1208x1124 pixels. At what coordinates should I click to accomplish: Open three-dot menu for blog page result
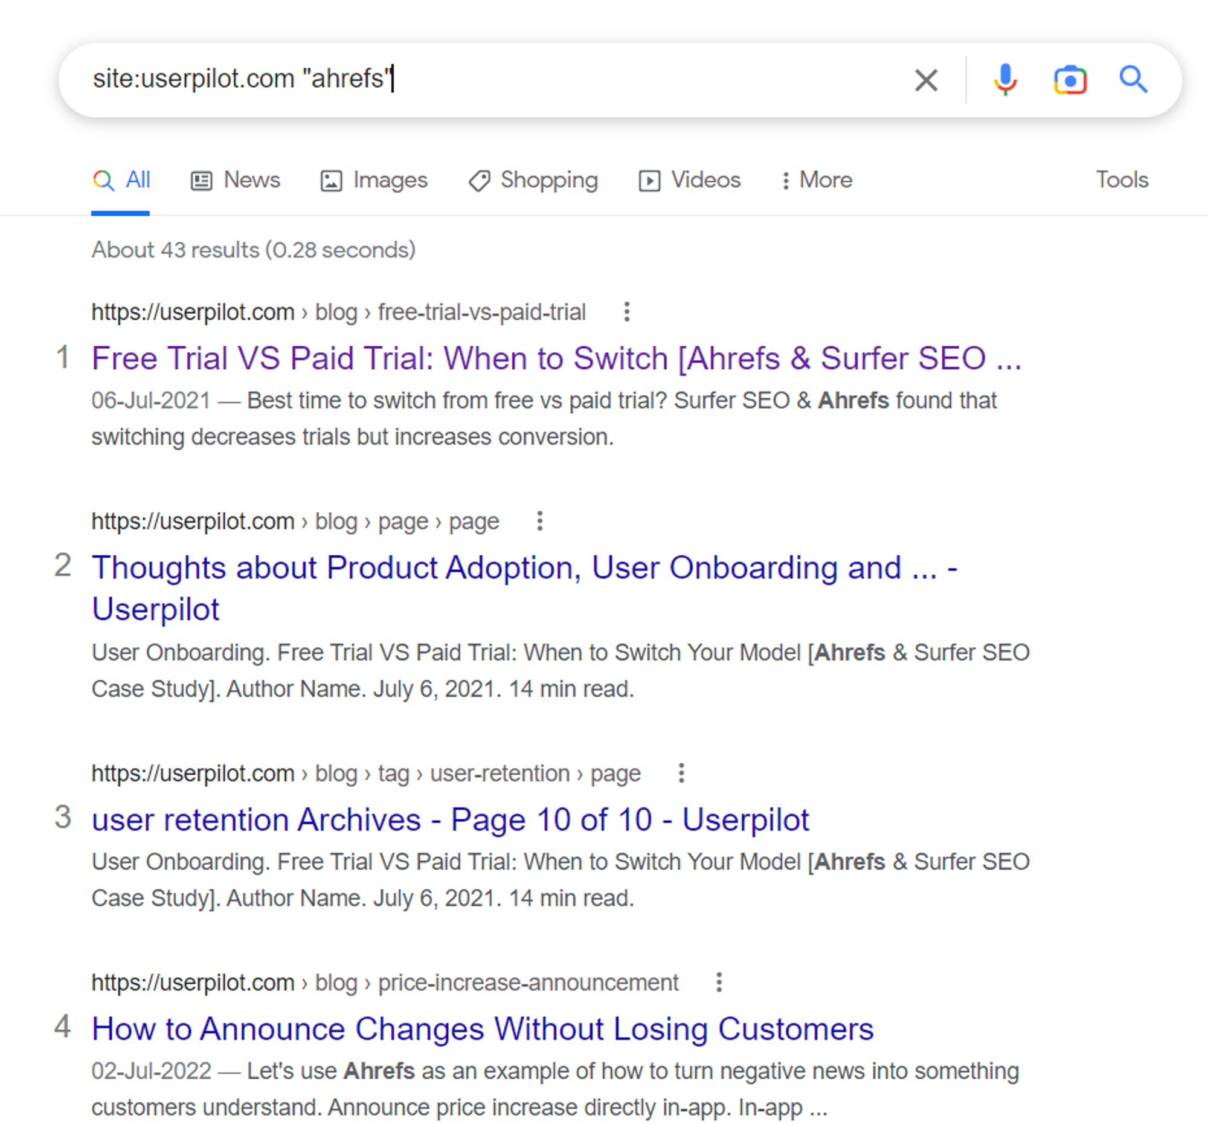[539, 521]
